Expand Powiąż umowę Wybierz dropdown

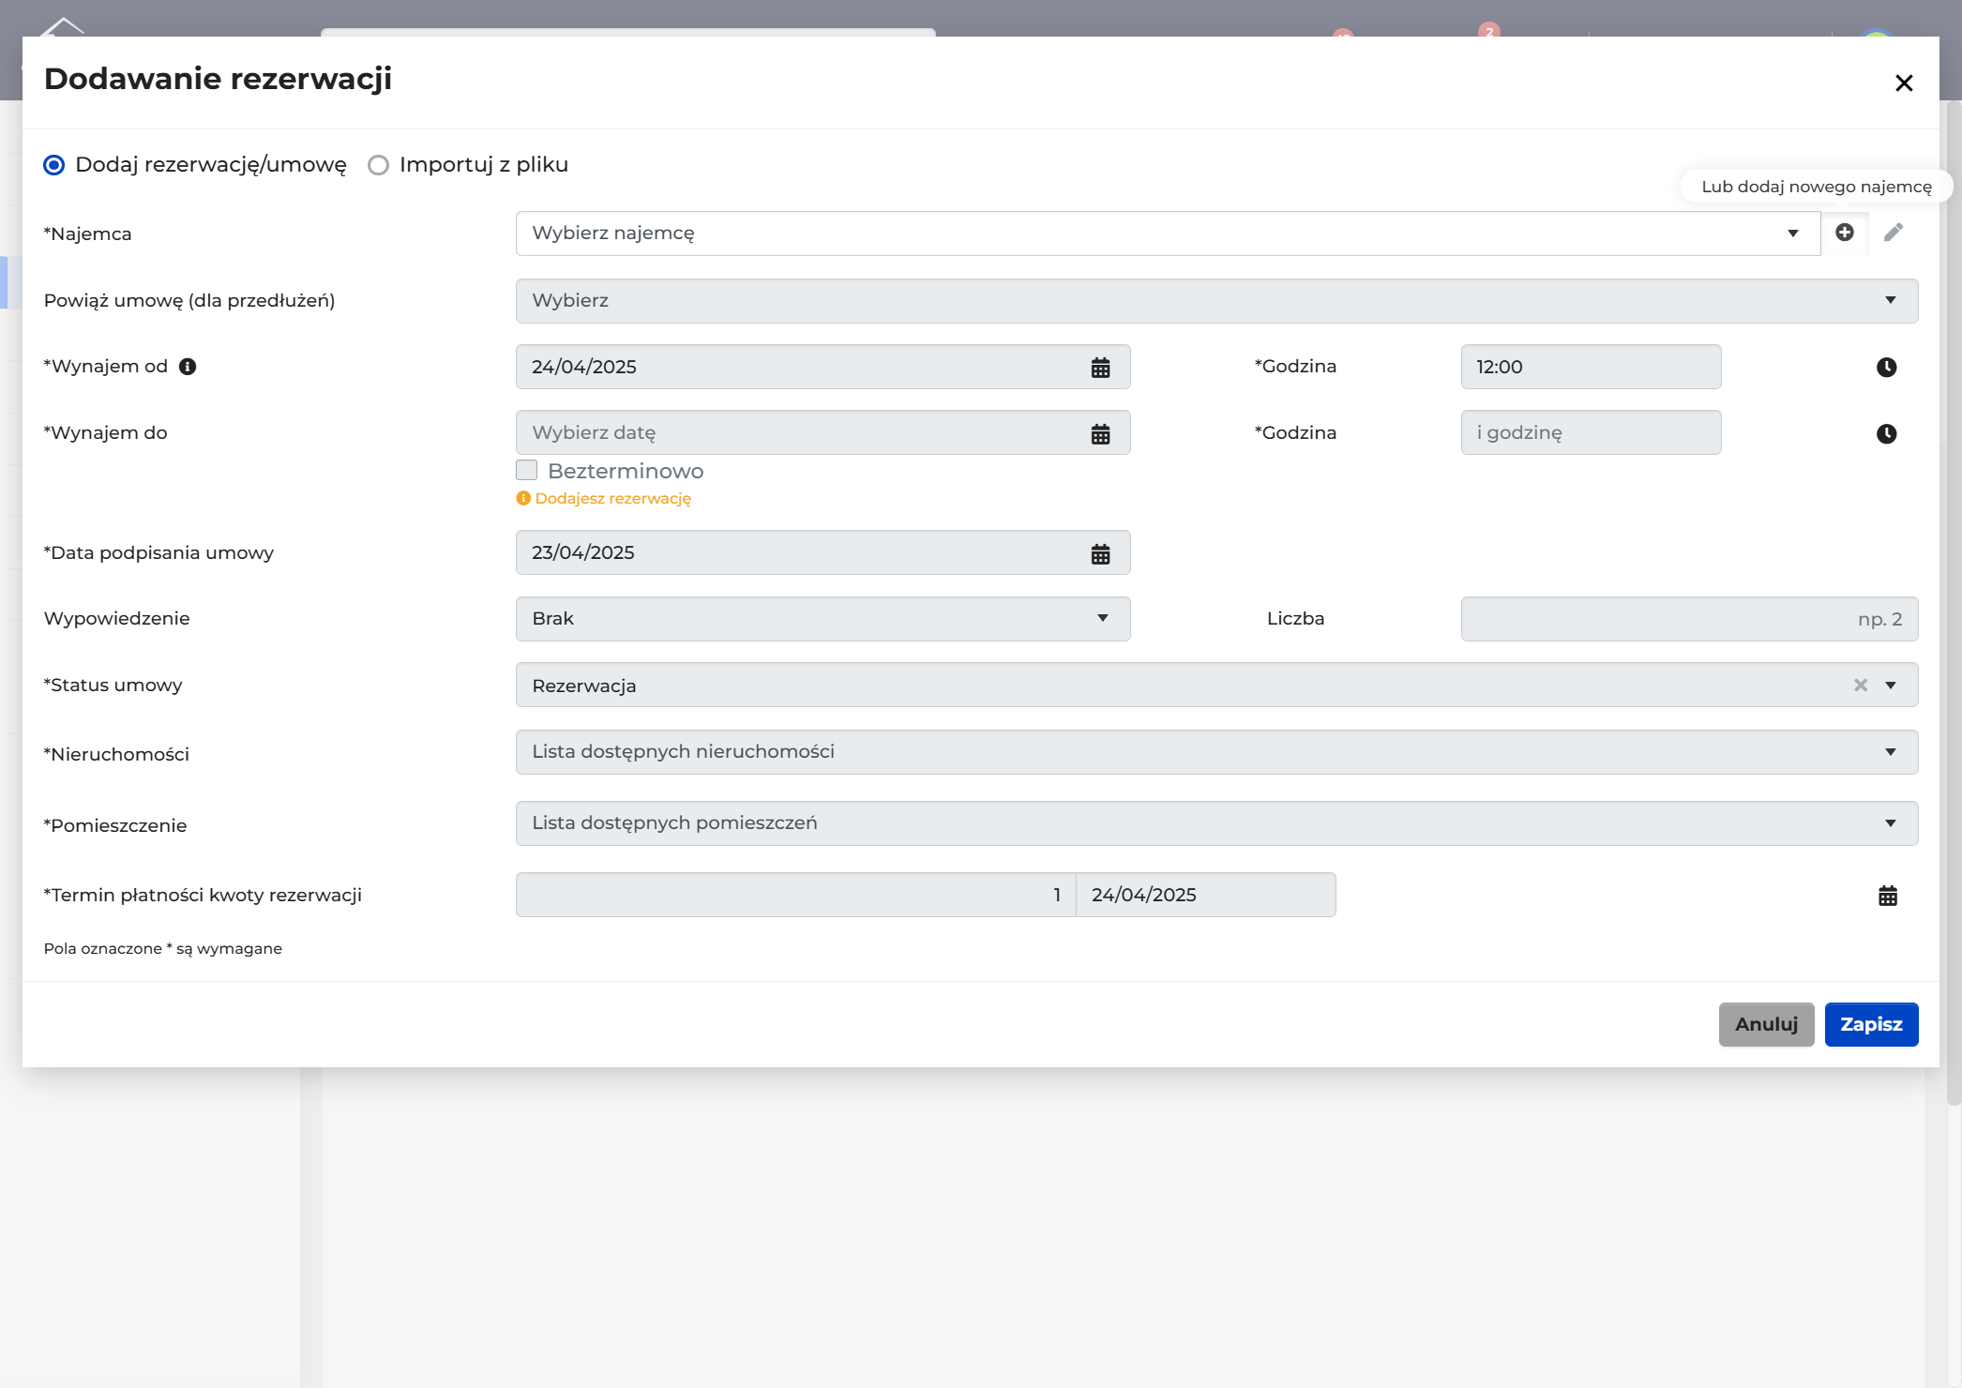coord(1216,301)
